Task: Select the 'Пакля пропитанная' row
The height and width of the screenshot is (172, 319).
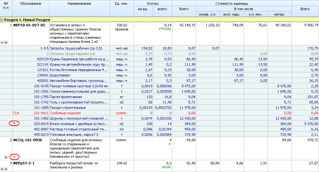Action: (159, 97)
